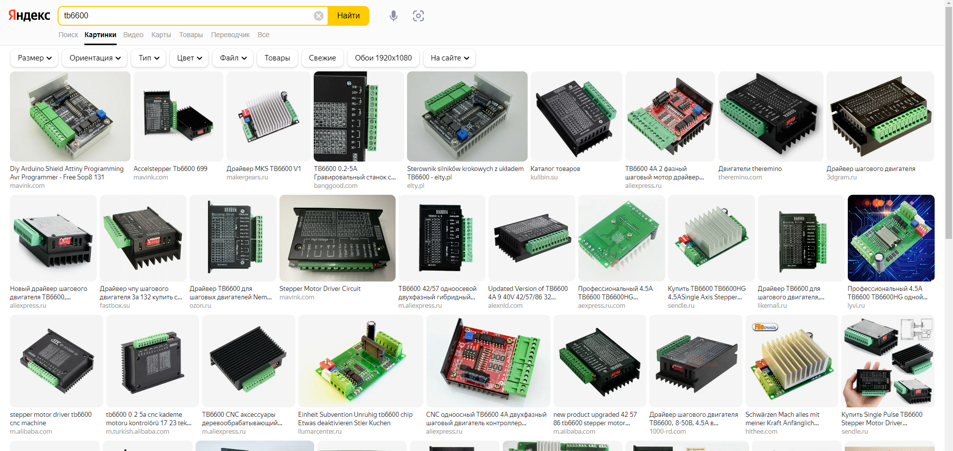
Task: Open the Diy Arduino Shield image thumbnail
Action: 70,116
